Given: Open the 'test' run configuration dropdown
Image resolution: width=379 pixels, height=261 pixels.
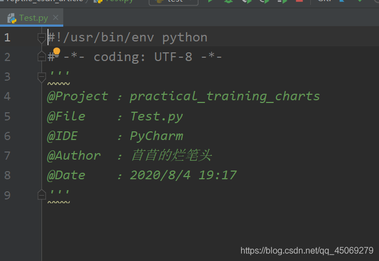Looking at the screenshot, I should (173, 2).
